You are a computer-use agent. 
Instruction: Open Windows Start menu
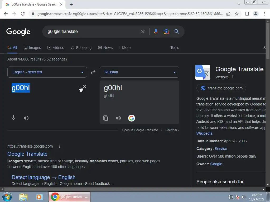pyautogui.click(x=7, y=197)
